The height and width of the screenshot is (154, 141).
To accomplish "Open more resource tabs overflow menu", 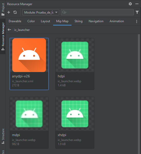I will tap(137, 21).
